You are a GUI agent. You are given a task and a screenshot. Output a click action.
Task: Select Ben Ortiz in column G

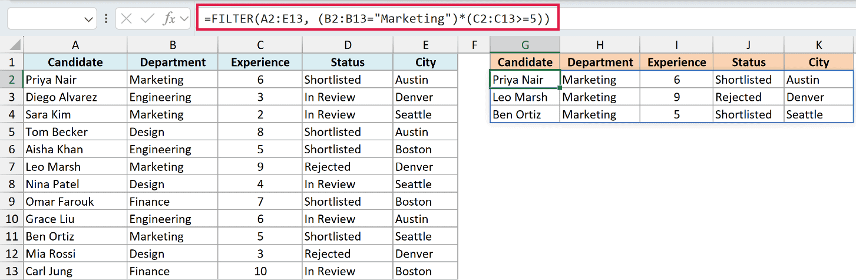tap(525, 114)
